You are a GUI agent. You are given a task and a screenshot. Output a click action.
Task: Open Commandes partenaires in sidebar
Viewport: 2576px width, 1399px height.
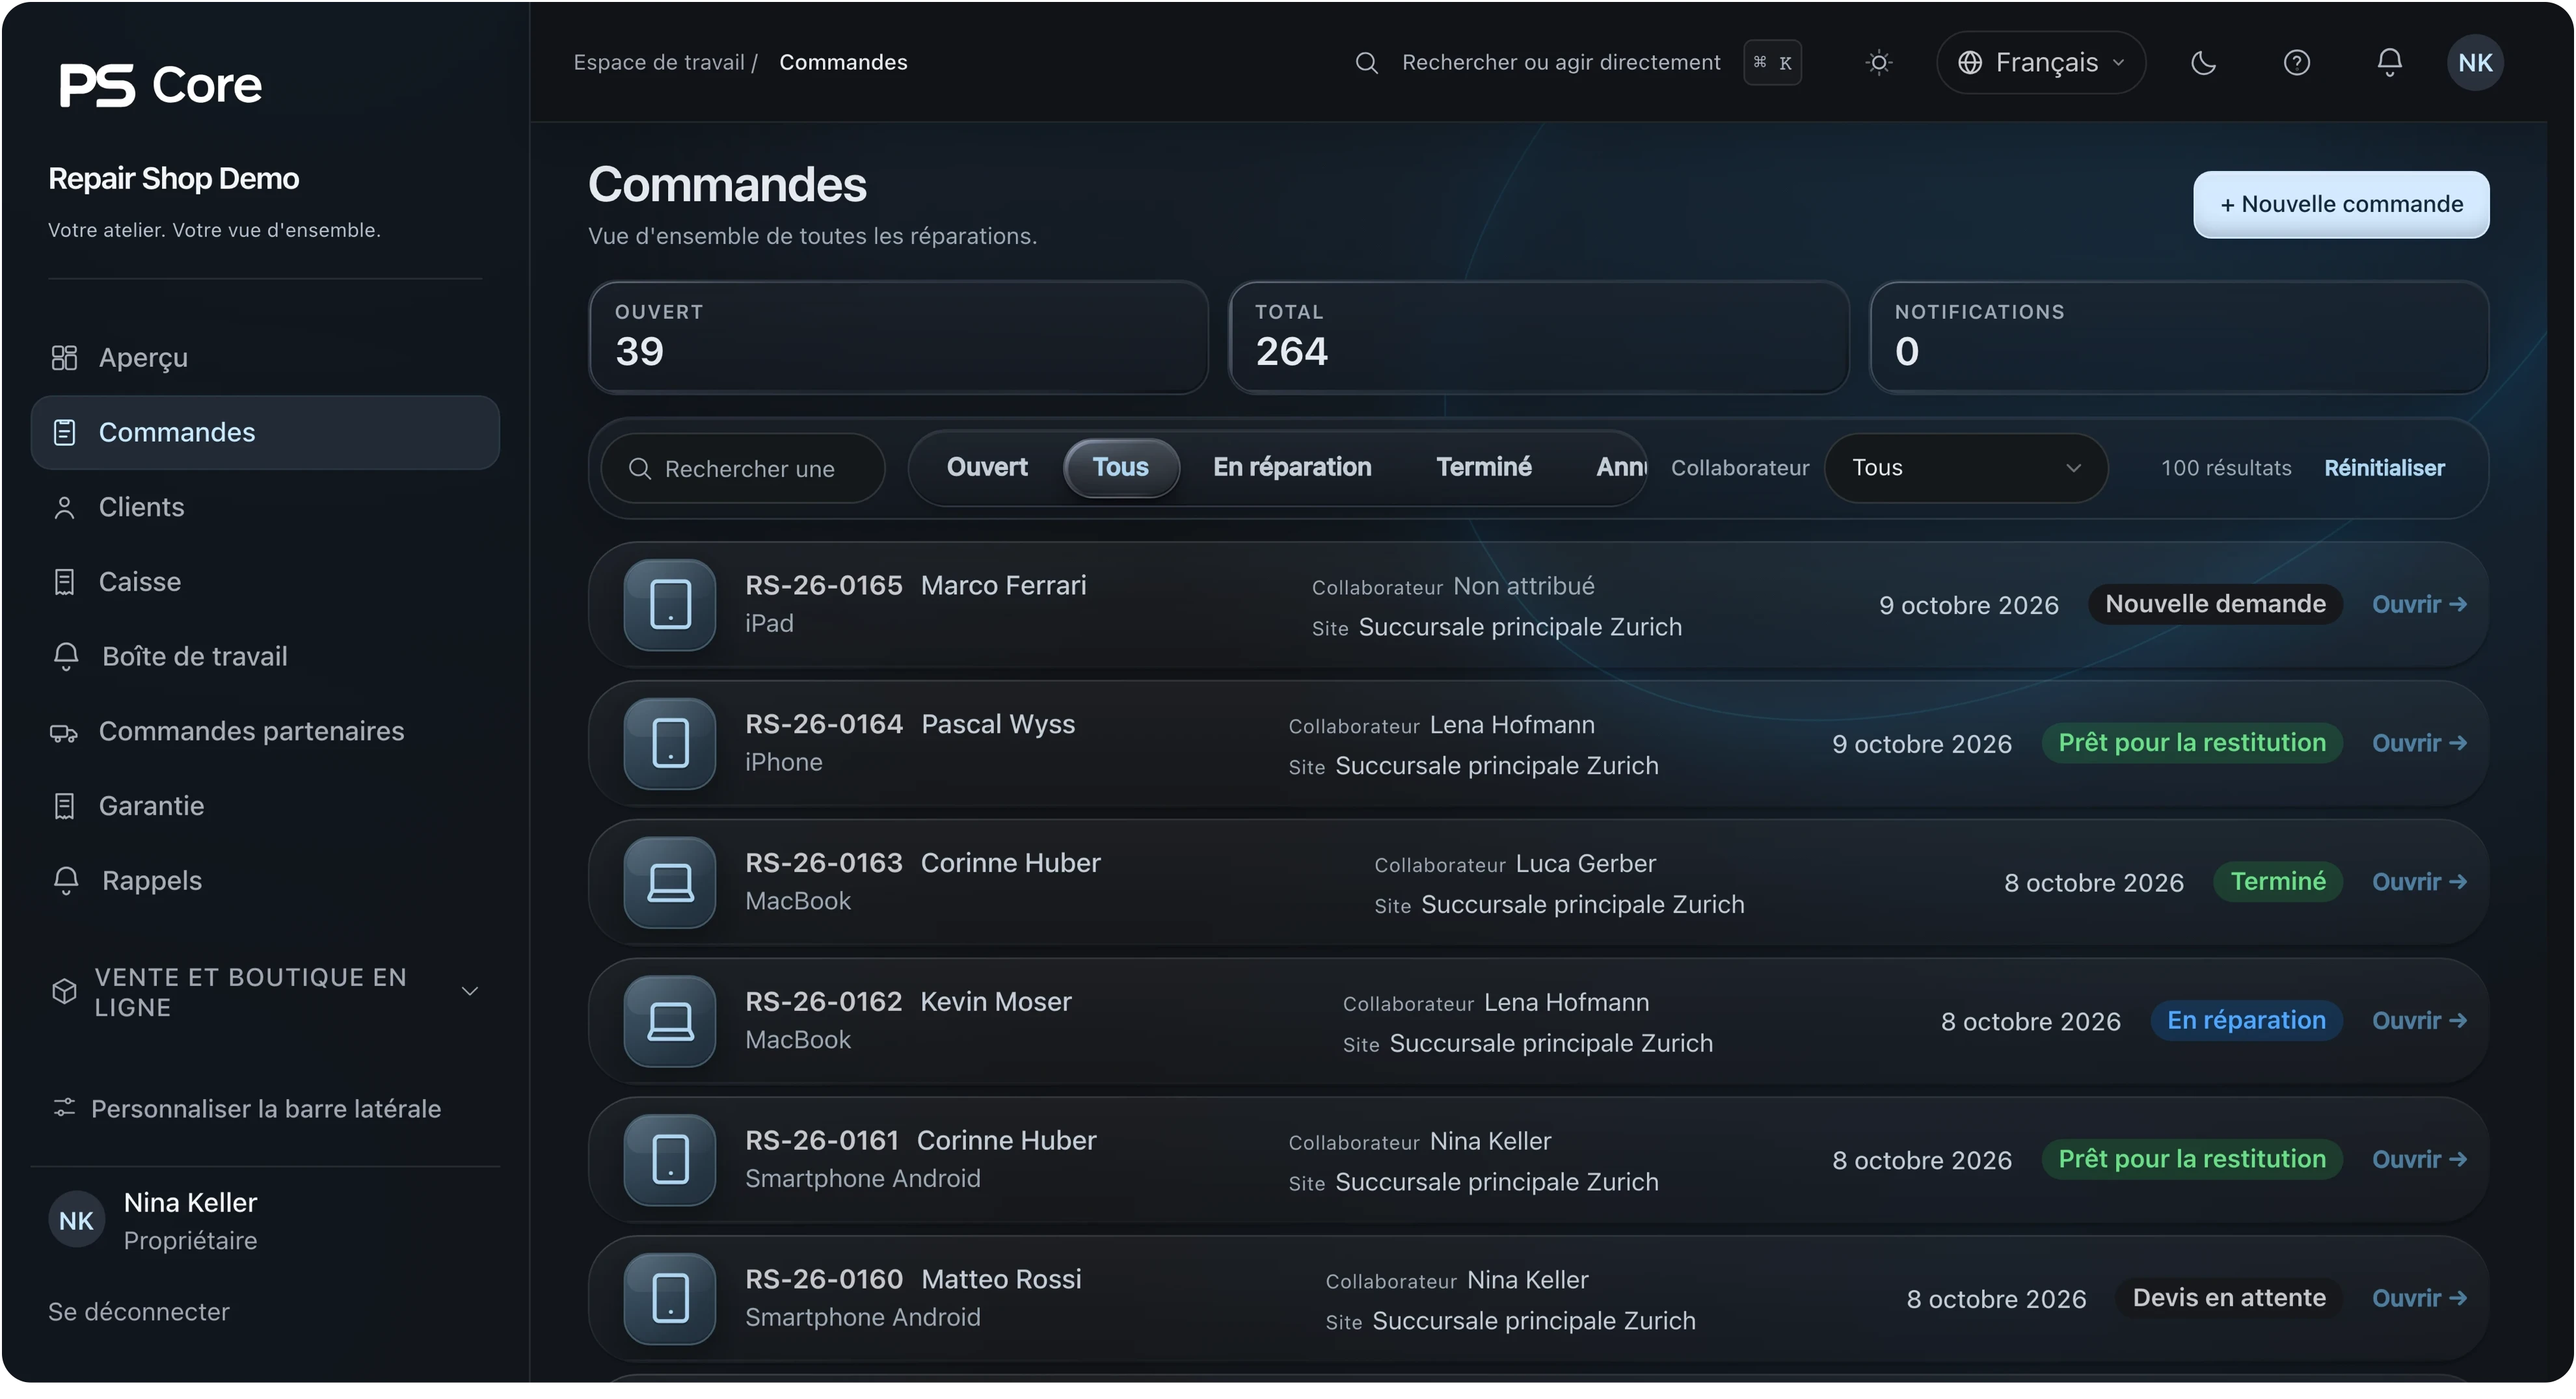265,731
